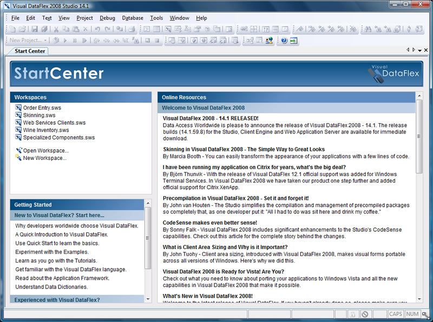
Task: Click the Clear all bookmarks icon
Action: [353, 29]
